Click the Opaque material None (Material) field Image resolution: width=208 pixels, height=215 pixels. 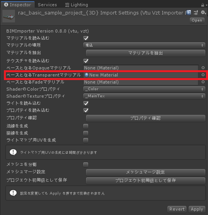tap(141, 68)
